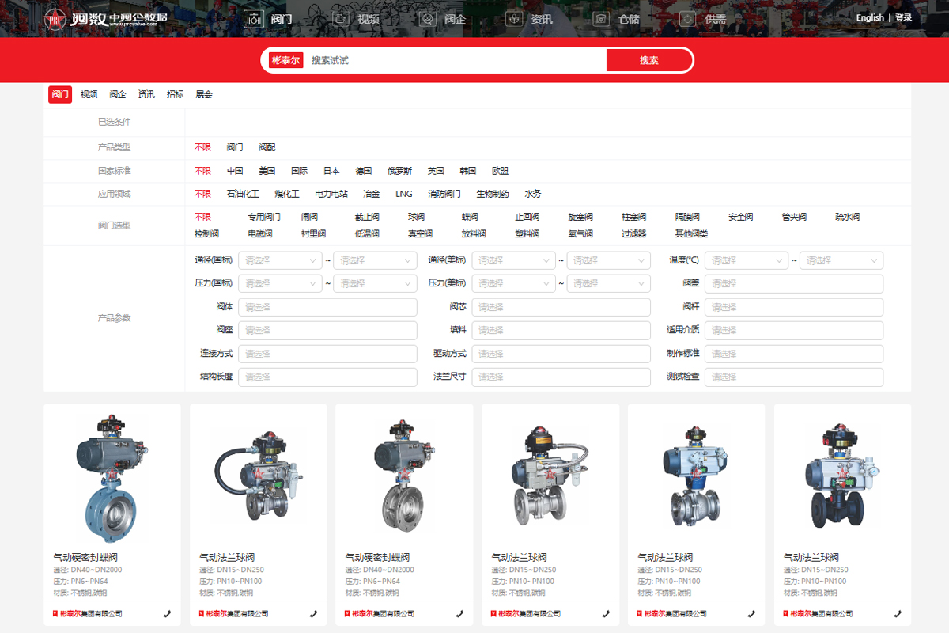Click the search text input field
Image resolution: width=949 pixels, height=633 pixels.
(455, 60)
